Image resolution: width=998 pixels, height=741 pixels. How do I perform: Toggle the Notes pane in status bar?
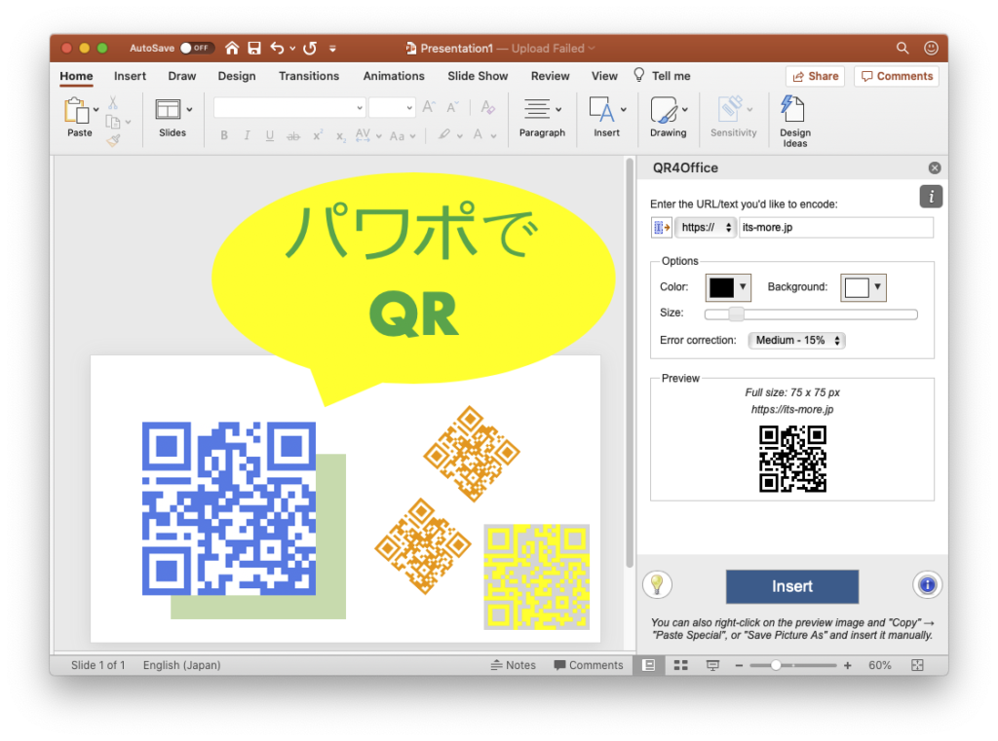[513, 665]
